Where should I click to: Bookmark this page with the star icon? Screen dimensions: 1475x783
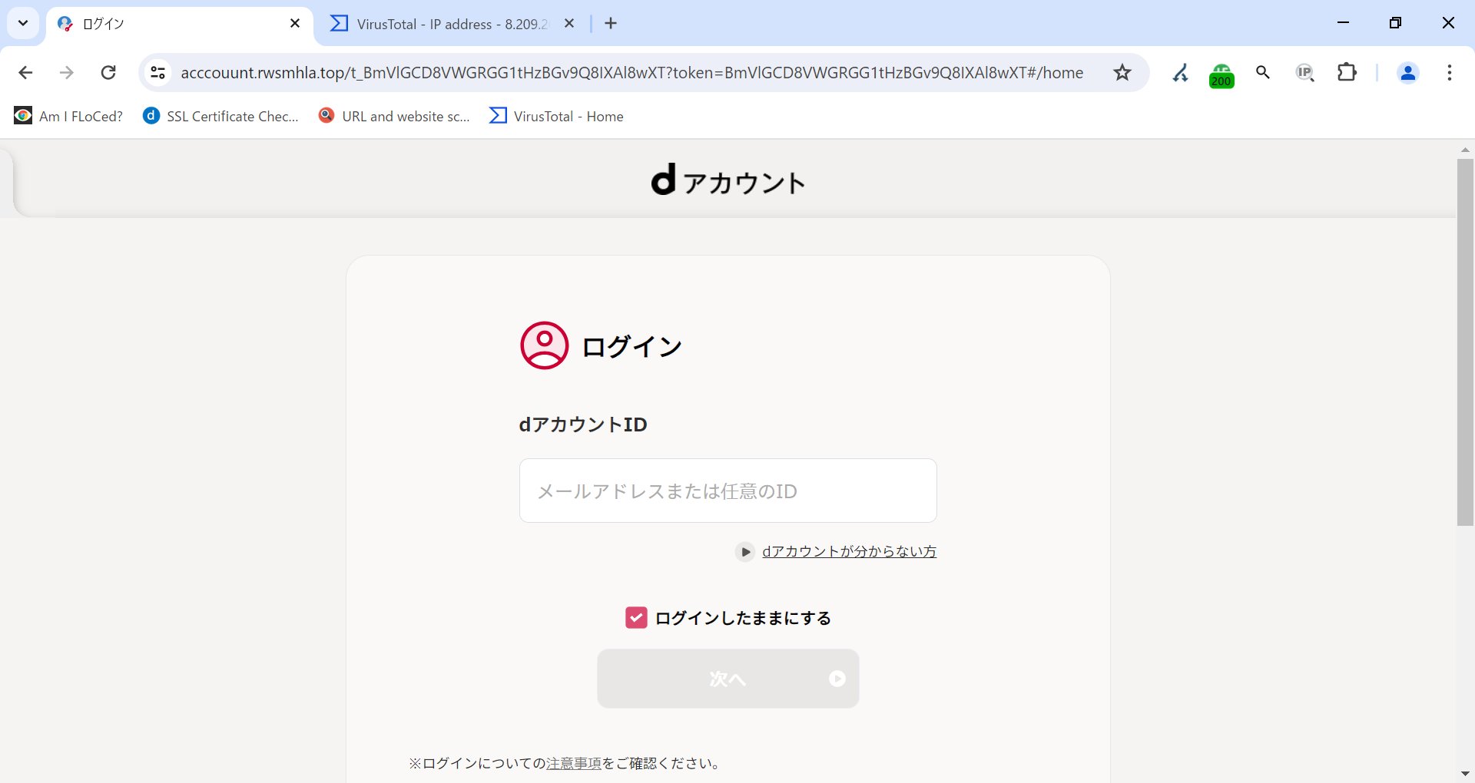click(1122, 73)
